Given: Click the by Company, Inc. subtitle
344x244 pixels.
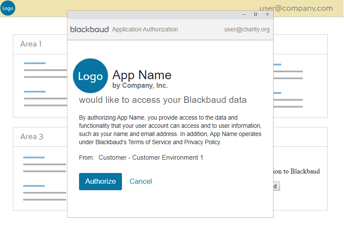Looking at the screenshot, I should [x=140, y=86].
